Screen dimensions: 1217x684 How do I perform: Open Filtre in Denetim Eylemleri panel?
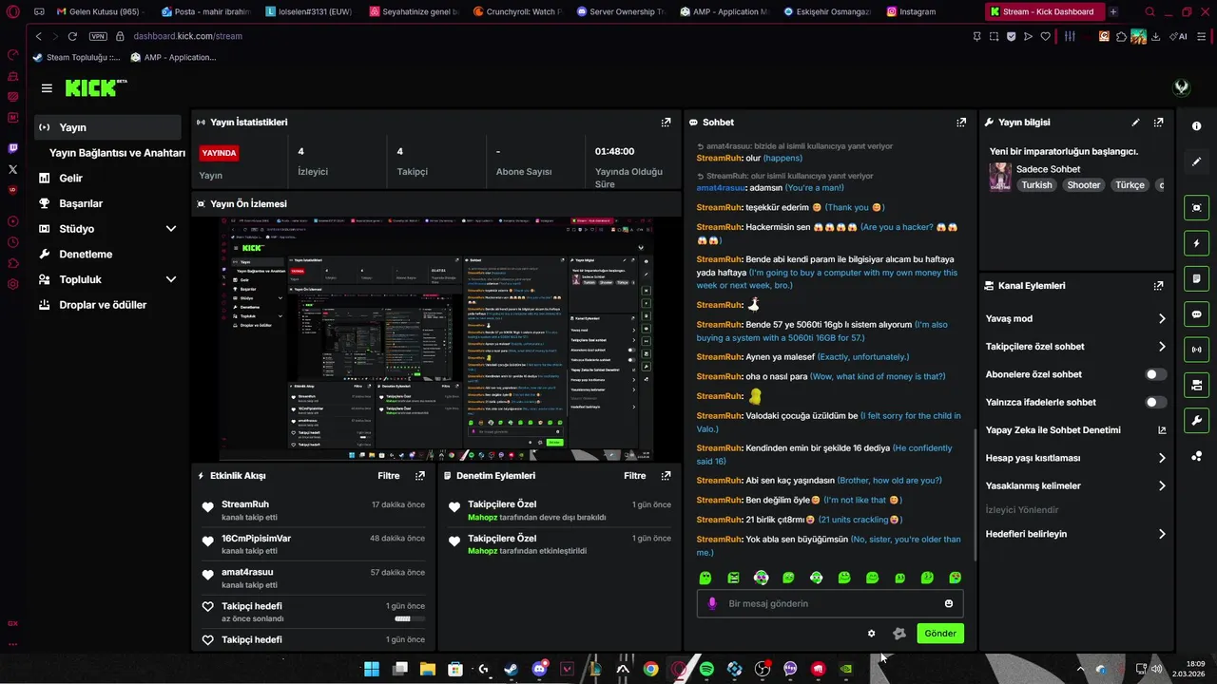tap(634, 476)
